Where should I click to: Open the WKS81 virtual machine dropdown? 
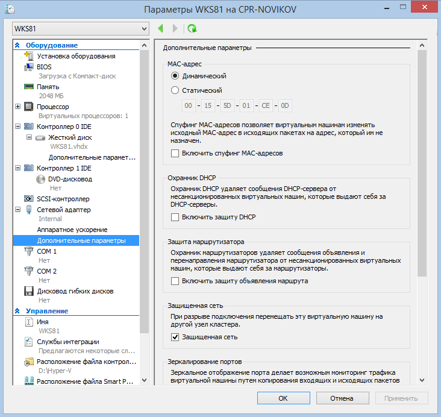tap(80, 28)
